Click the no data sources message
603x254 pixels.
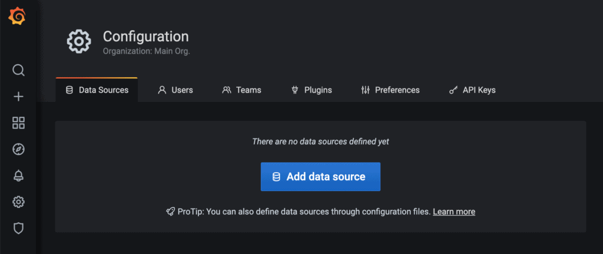[x=320, y=141]
